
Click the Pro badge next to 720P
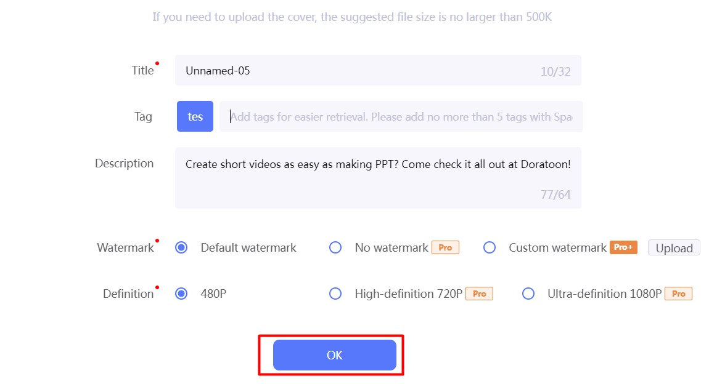[479, 294]
